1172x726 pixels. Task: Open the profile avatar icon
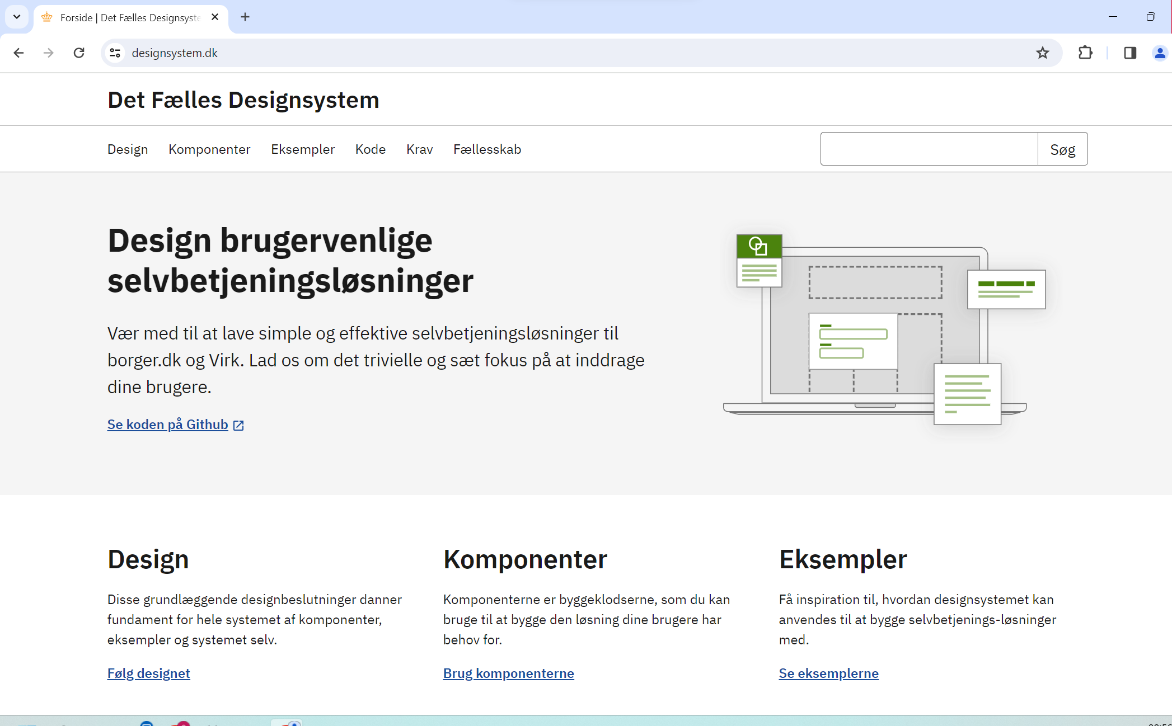[x=1160, y=53]
